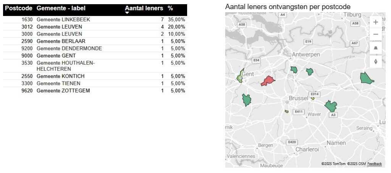Sort by the Postcode column header
Viewport: 391px width, 173px height.
click(19, 8)
